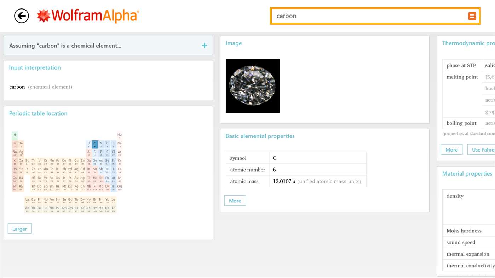Click the "Input interpretation" heading

pyautogui.click(x=35, y=67)
